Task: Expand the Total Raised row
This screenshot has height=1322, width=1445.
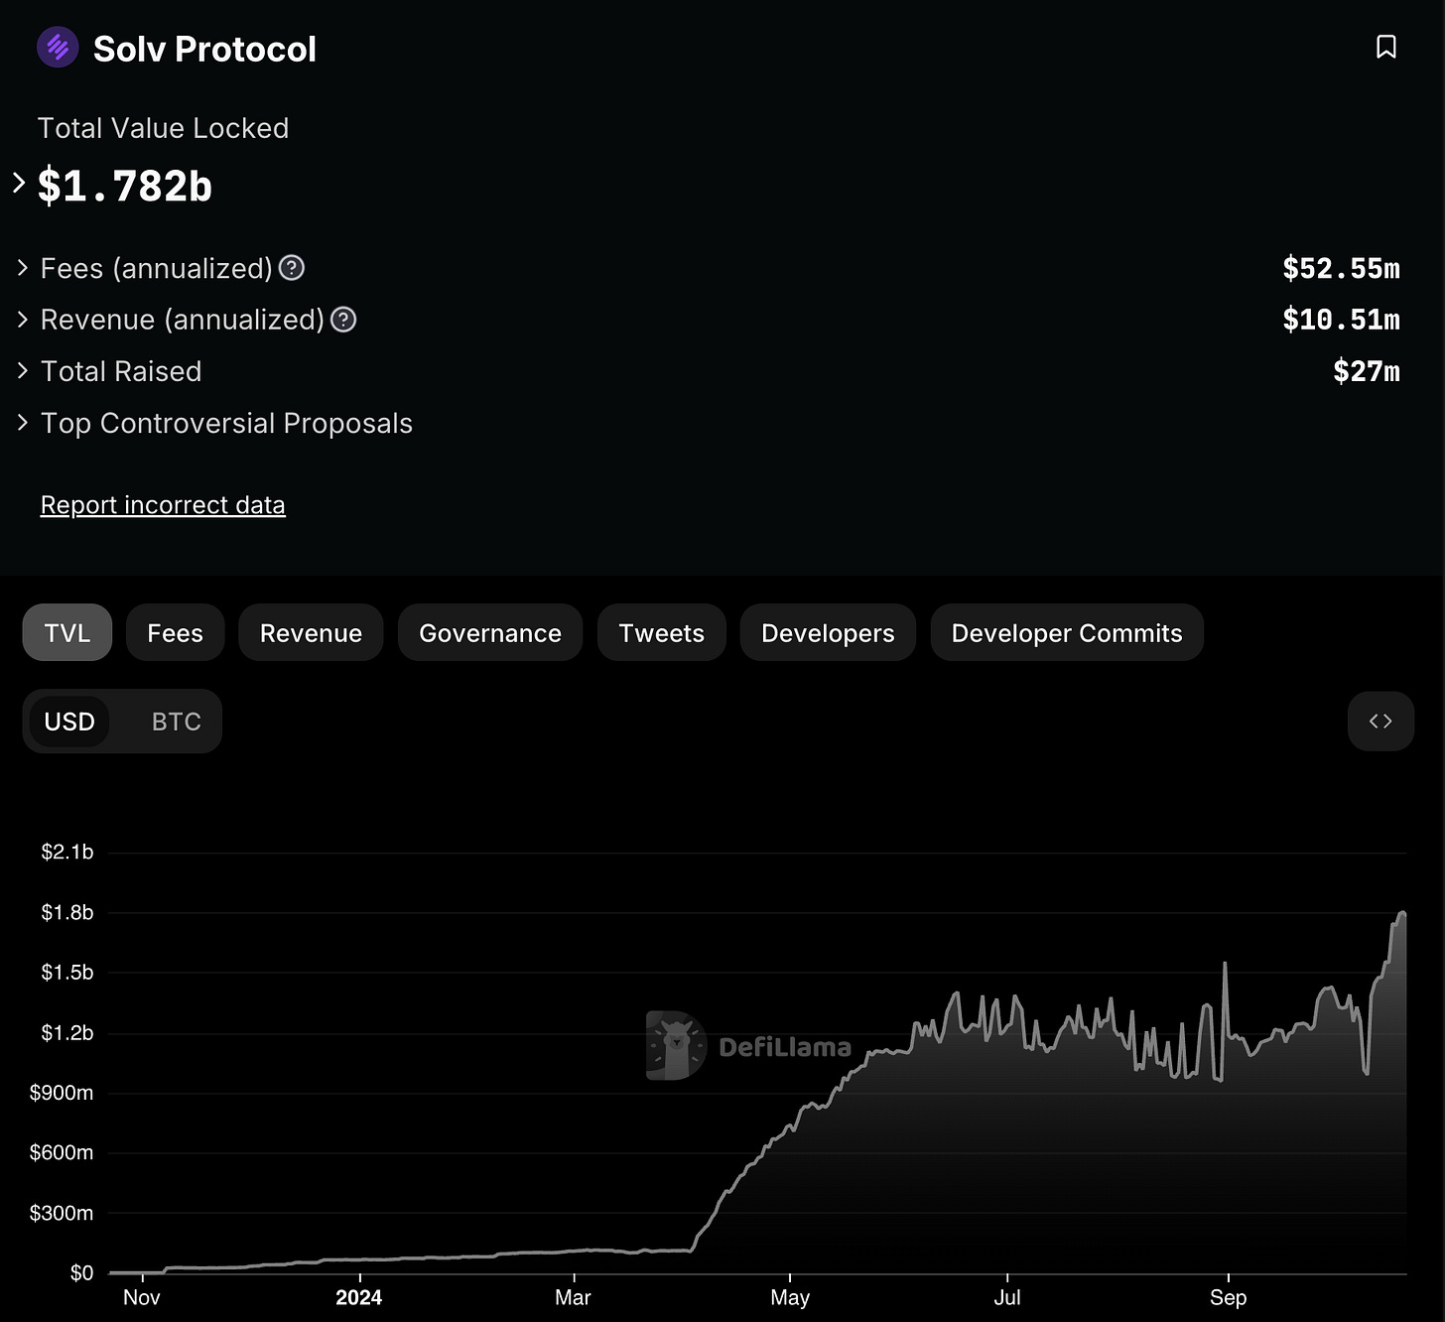Action: pos(23,371)
